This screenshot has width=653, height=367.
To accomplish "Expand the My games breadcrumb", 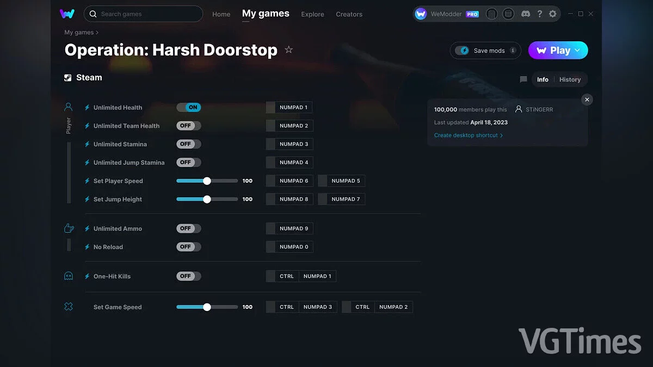I will pyautogui.click(x=78, y=32).
